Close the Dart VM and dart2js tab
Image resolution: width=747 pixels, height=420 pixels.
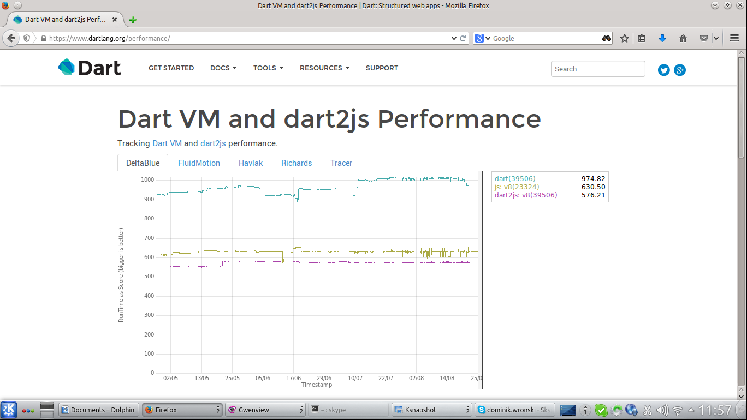click(x=115, y=20)
